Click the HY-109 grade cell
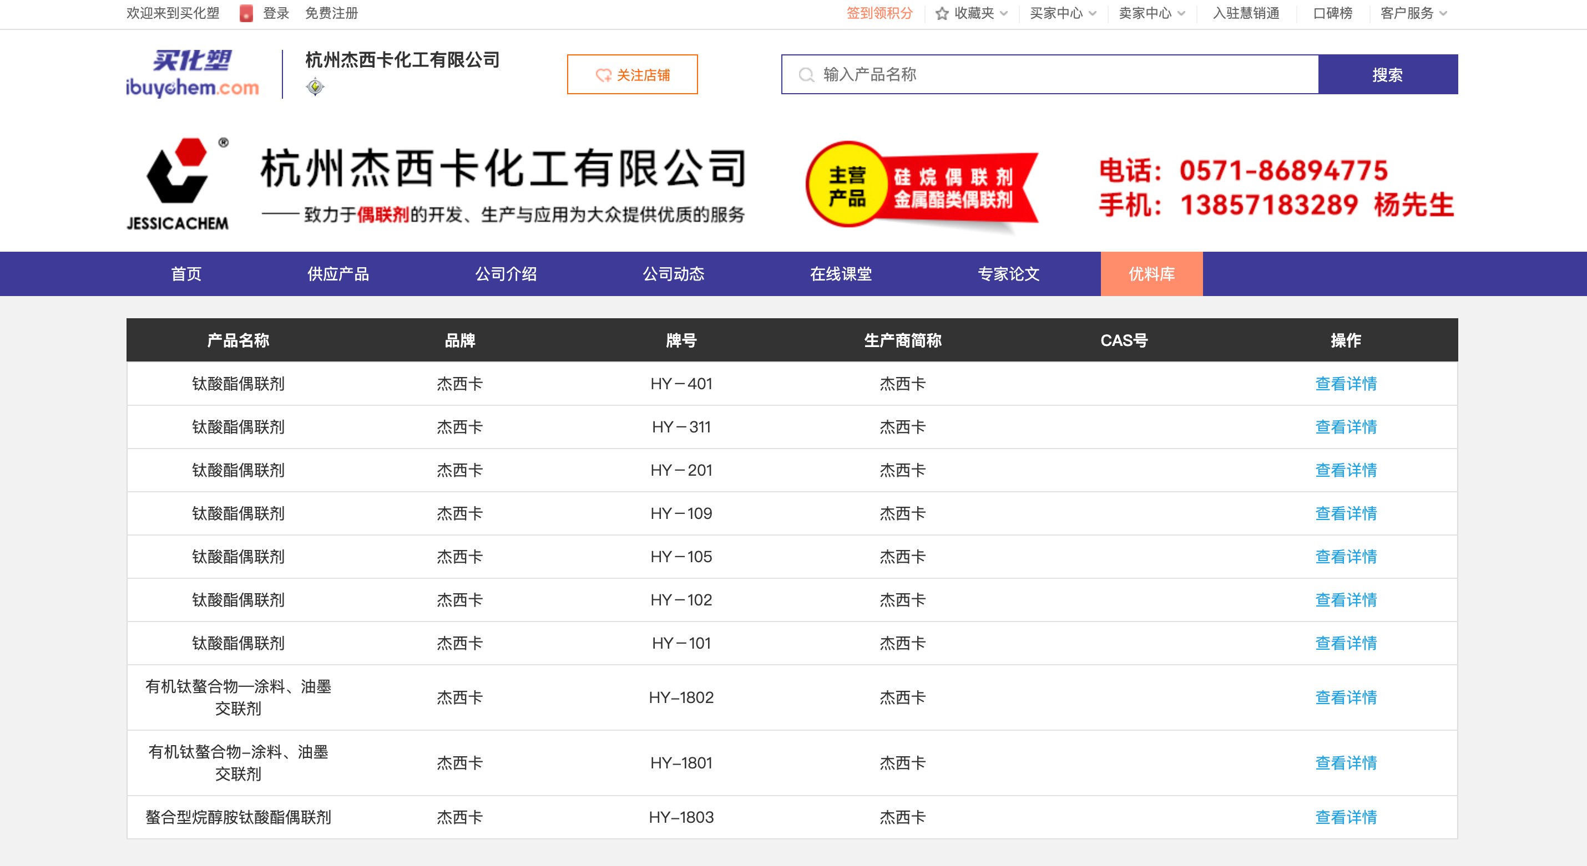 (681, 513)
